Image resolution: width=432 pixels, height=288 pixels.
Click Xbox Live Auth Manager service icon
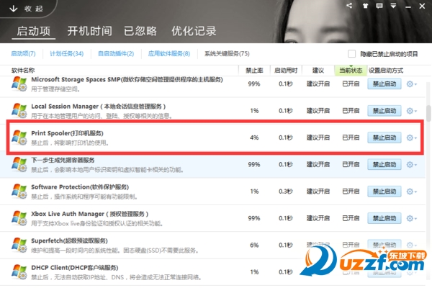pos(19,218)
